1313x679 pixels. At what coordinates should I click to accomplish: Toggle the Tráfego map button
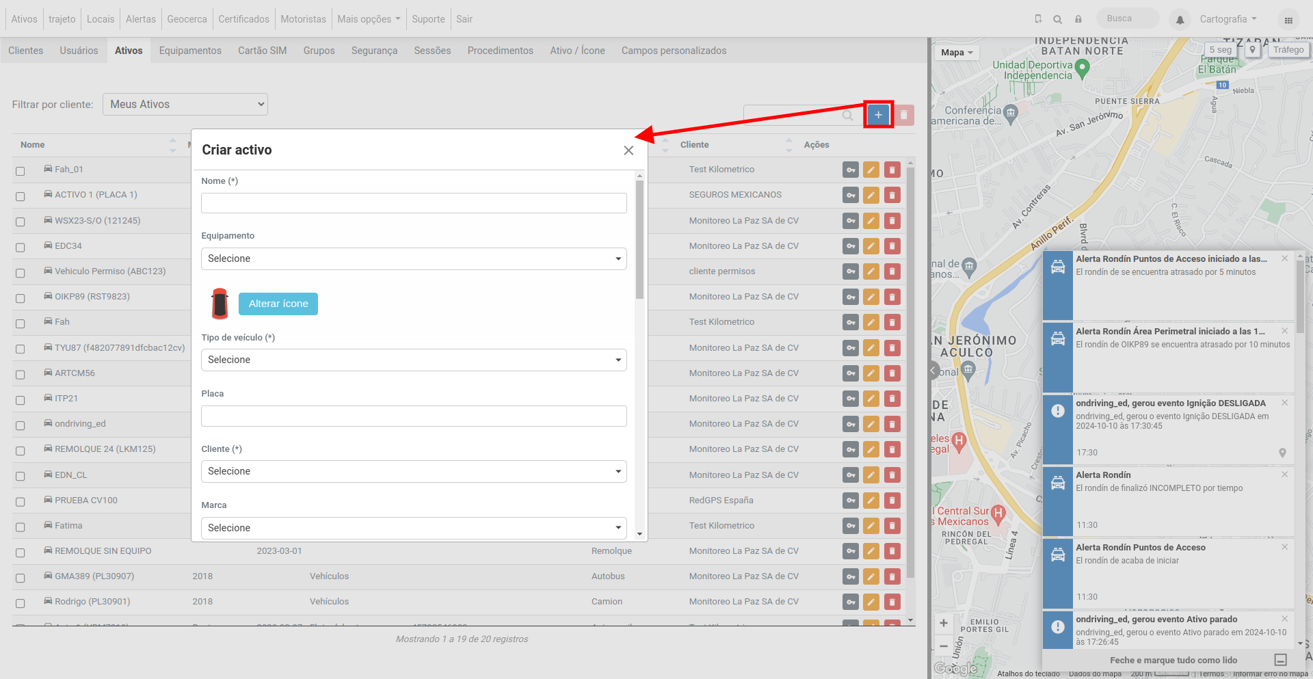coord(1288,50)
